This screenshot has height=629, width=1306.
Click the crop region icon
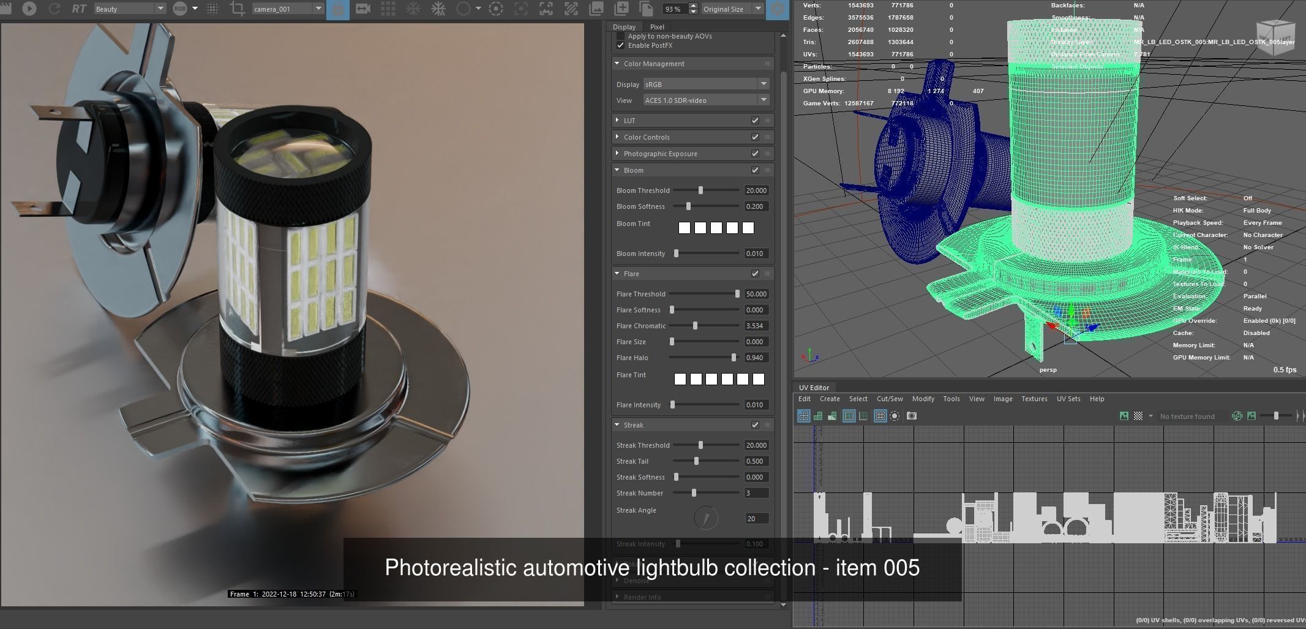(237, 9)
